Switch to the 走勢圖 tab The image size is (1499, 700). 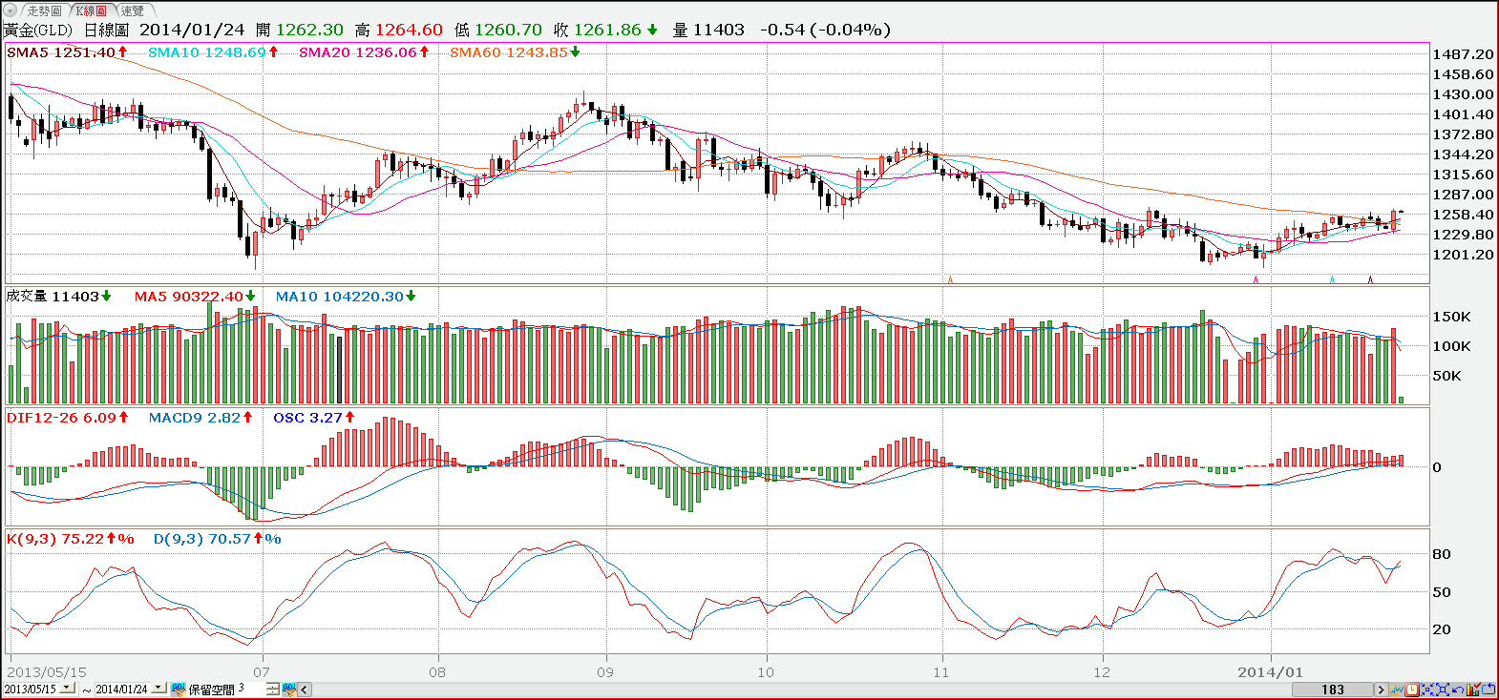(x=43, y=10)
